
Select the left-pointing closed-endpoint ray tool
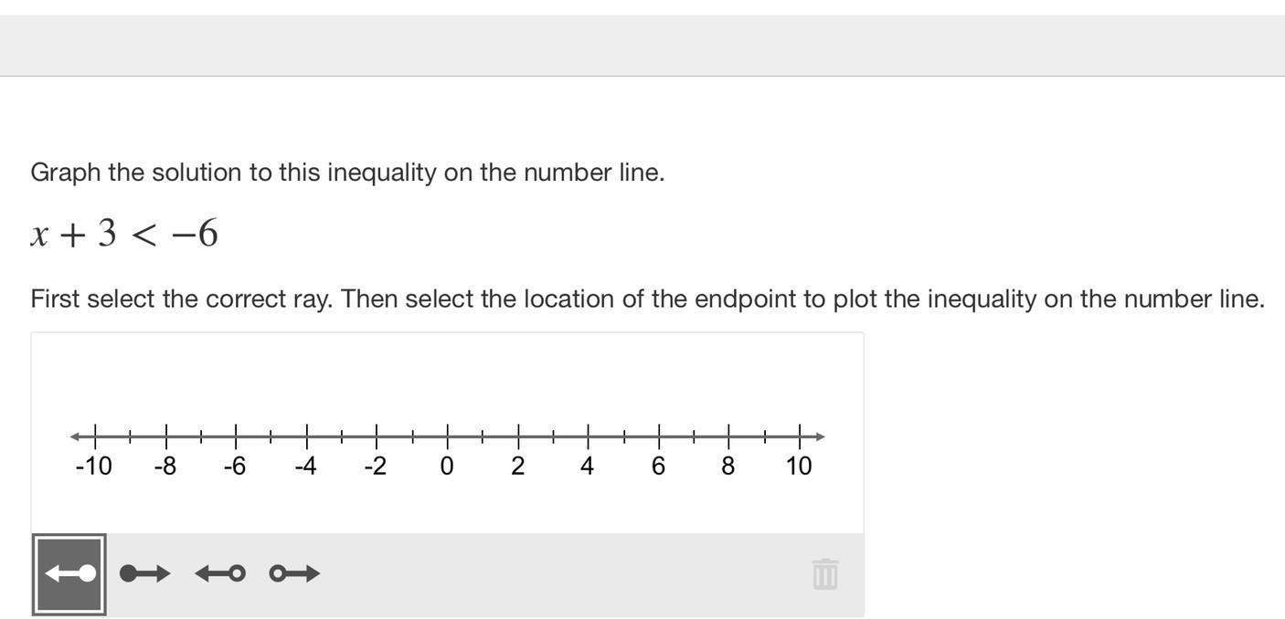click(x=69, y=574)
